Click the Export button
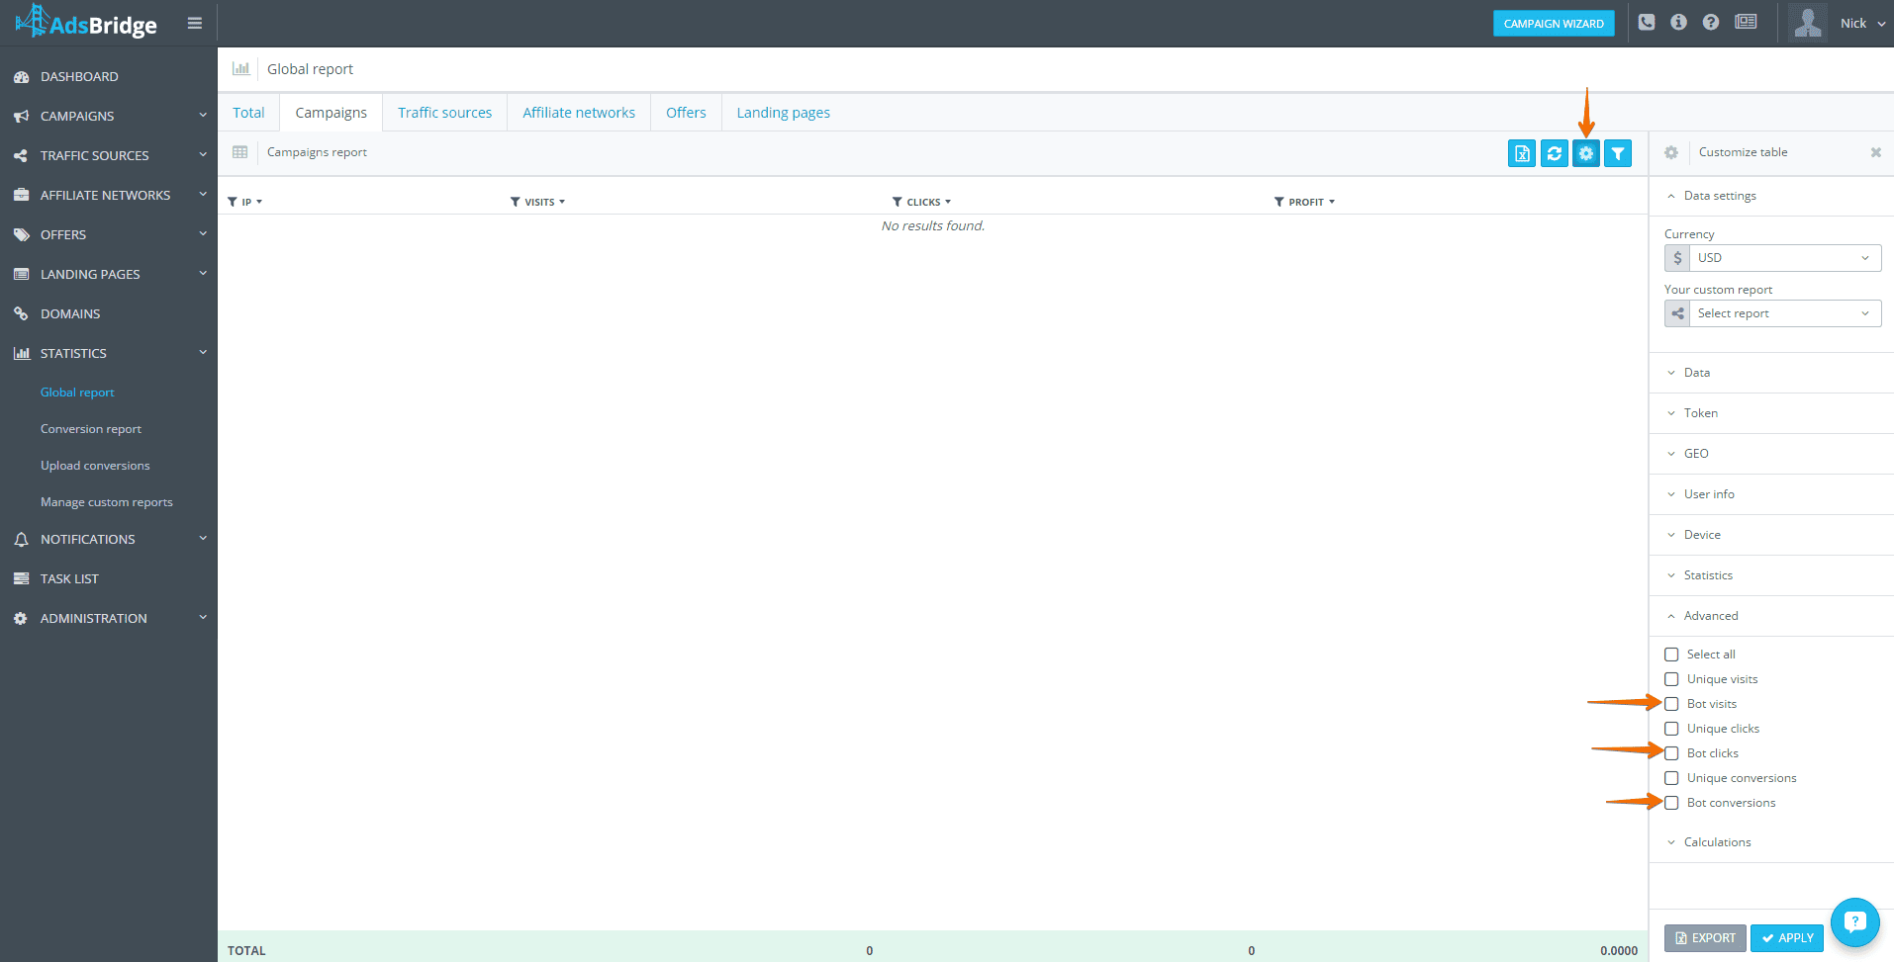 click(x=1705, y=938)
